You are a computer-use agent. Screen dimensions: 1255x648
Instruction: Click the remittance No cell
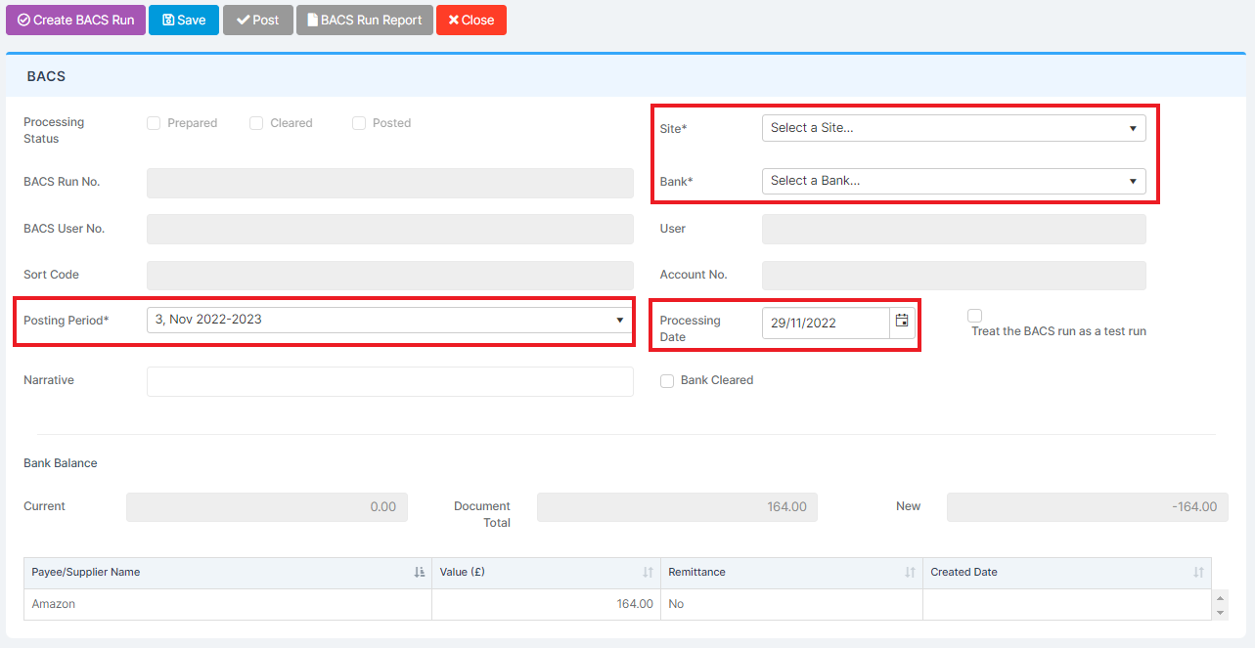point(791,604)
